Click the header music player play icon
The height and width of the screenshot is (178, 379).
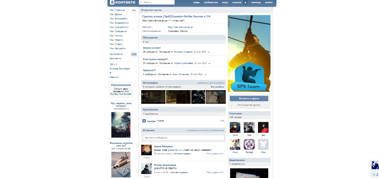(x=245, y=3)
